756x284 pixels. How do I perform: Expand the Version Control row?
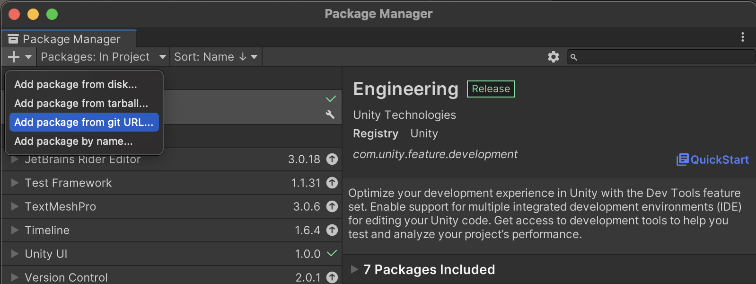coord(15,277)
